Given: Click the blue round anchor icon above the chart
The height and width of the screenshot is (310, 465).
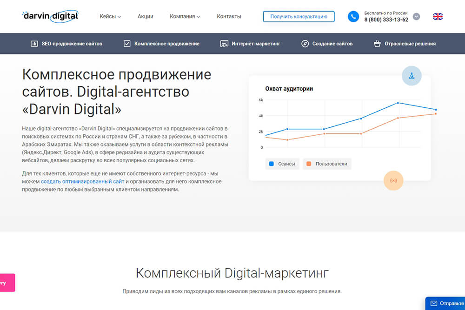Looking at the screenshot, I should click(x=412, y=76).
